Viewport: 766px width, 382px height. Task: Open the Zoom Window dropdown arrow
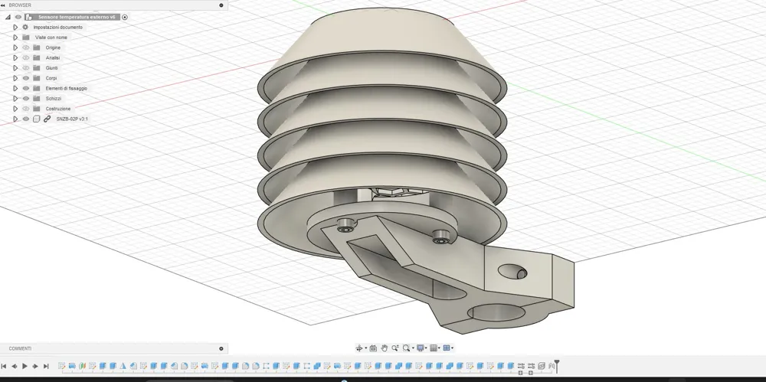click(x=413, y=348)
